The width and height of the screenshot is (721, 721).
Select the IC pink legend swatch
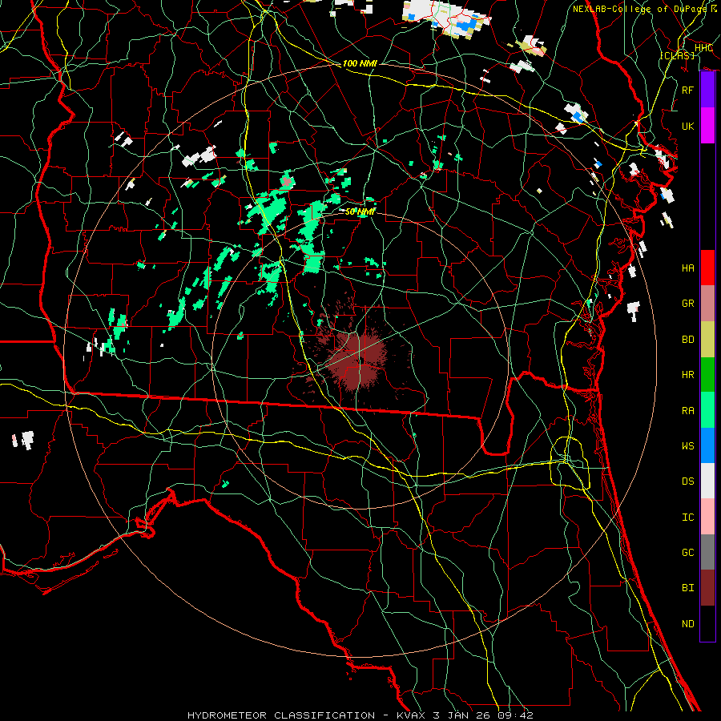coord(707,517)
